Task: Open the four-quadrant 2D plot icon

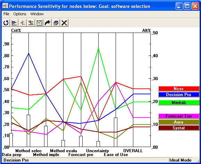Action: [39, 23]
